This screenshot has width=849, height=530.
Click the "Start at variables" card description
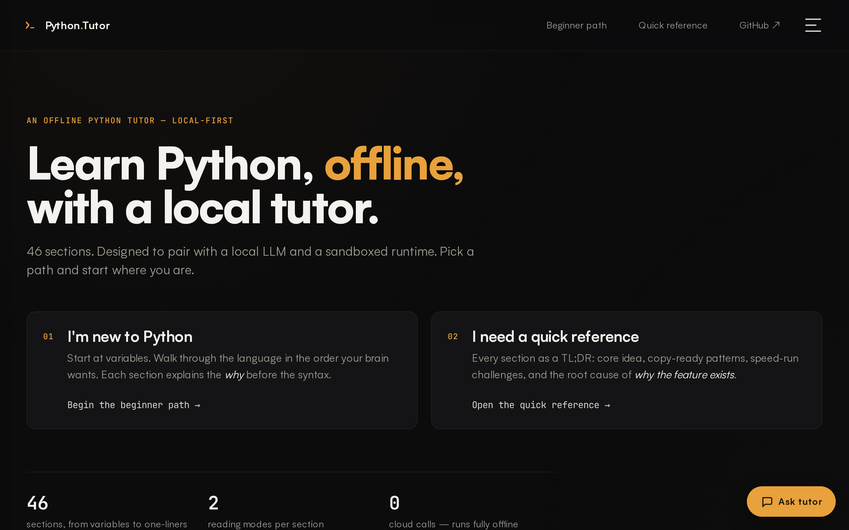click(228, 366)
